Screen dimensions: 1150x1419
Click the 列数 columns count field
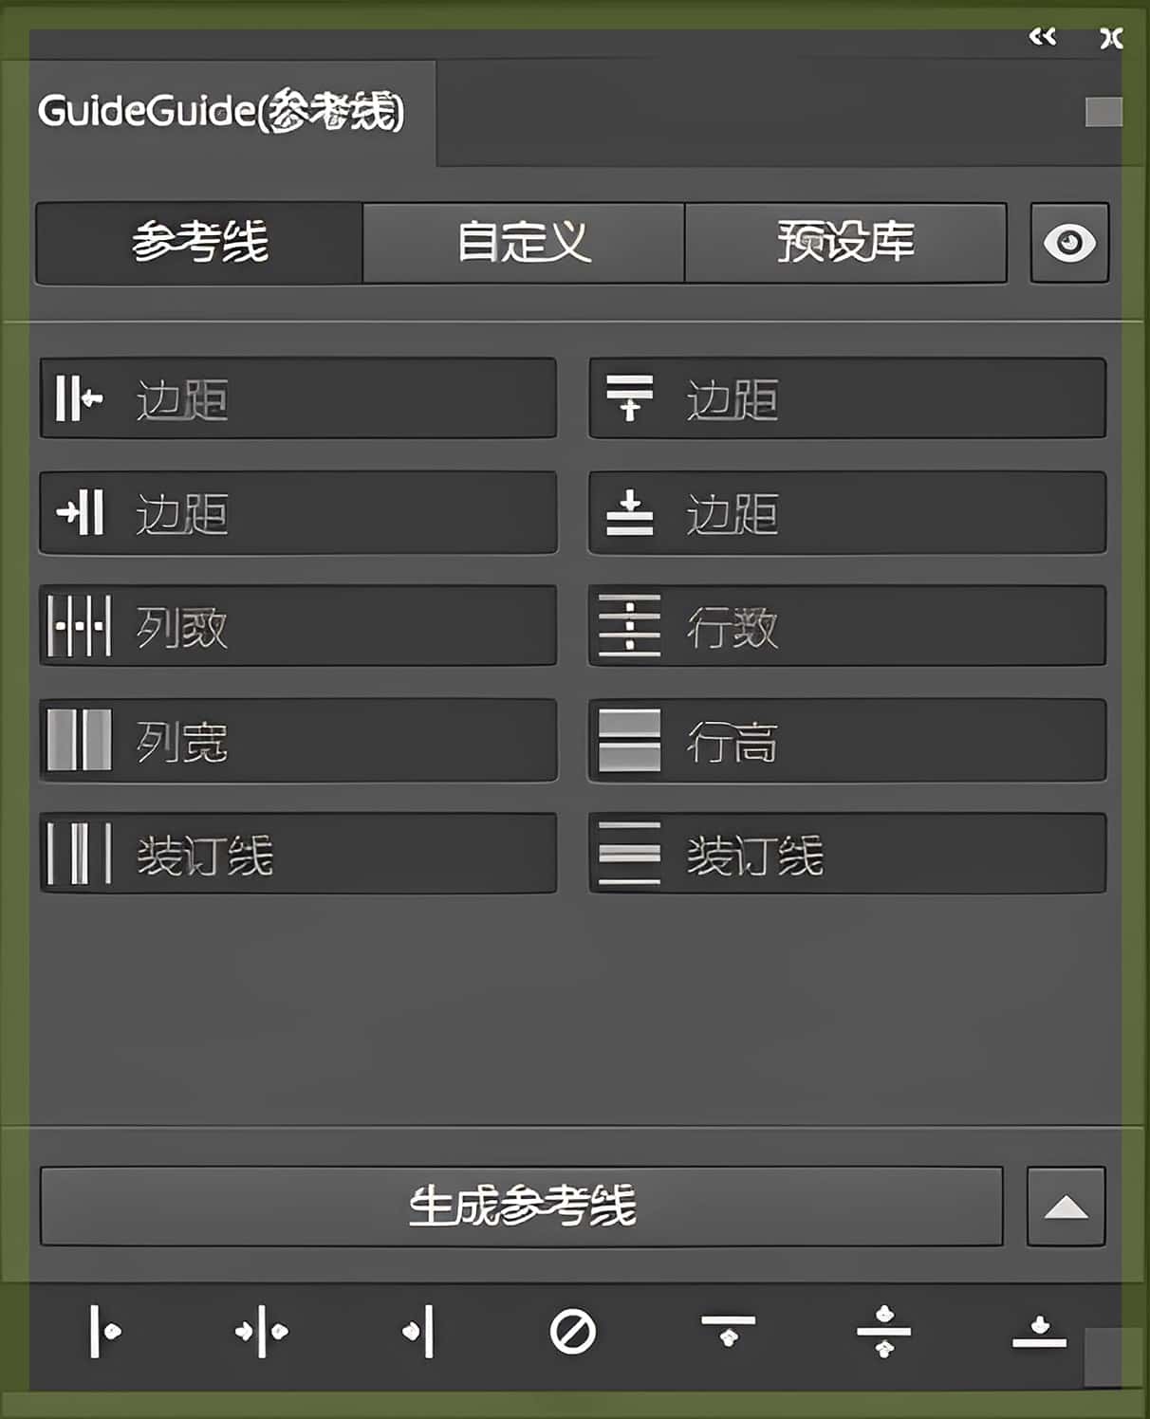pos(298,626)
